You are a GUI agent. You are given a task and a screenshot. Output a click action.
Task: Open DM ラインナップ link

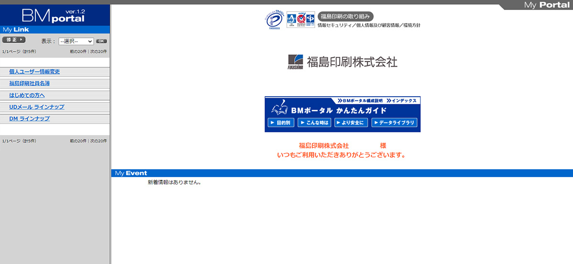click(x=29, y=119)
